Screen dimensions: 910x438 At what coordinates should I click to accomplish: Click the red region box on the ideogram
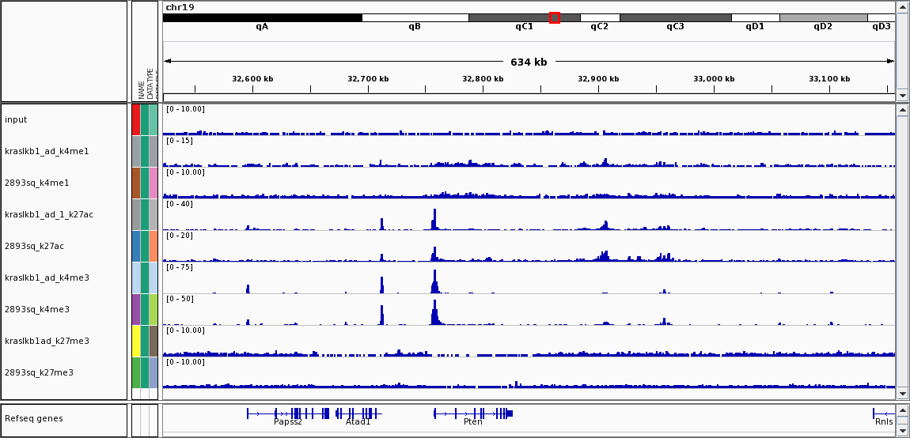[x=554, y=17]
